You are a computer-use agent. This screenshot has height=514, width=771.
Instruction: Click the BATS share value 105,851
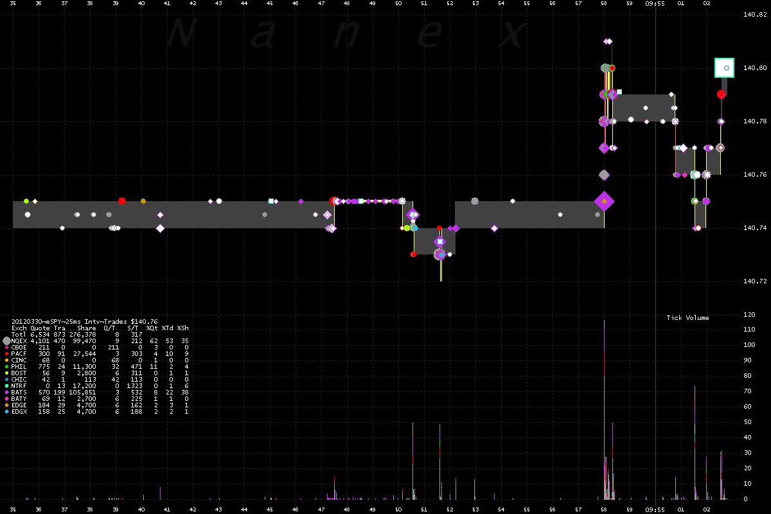(x=83, y=393)
